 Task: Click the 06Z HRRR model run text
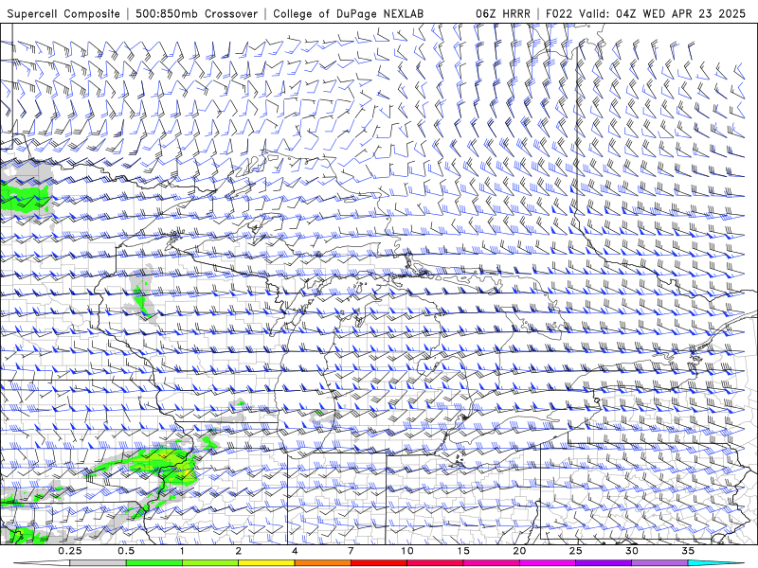tap(503, 13)
